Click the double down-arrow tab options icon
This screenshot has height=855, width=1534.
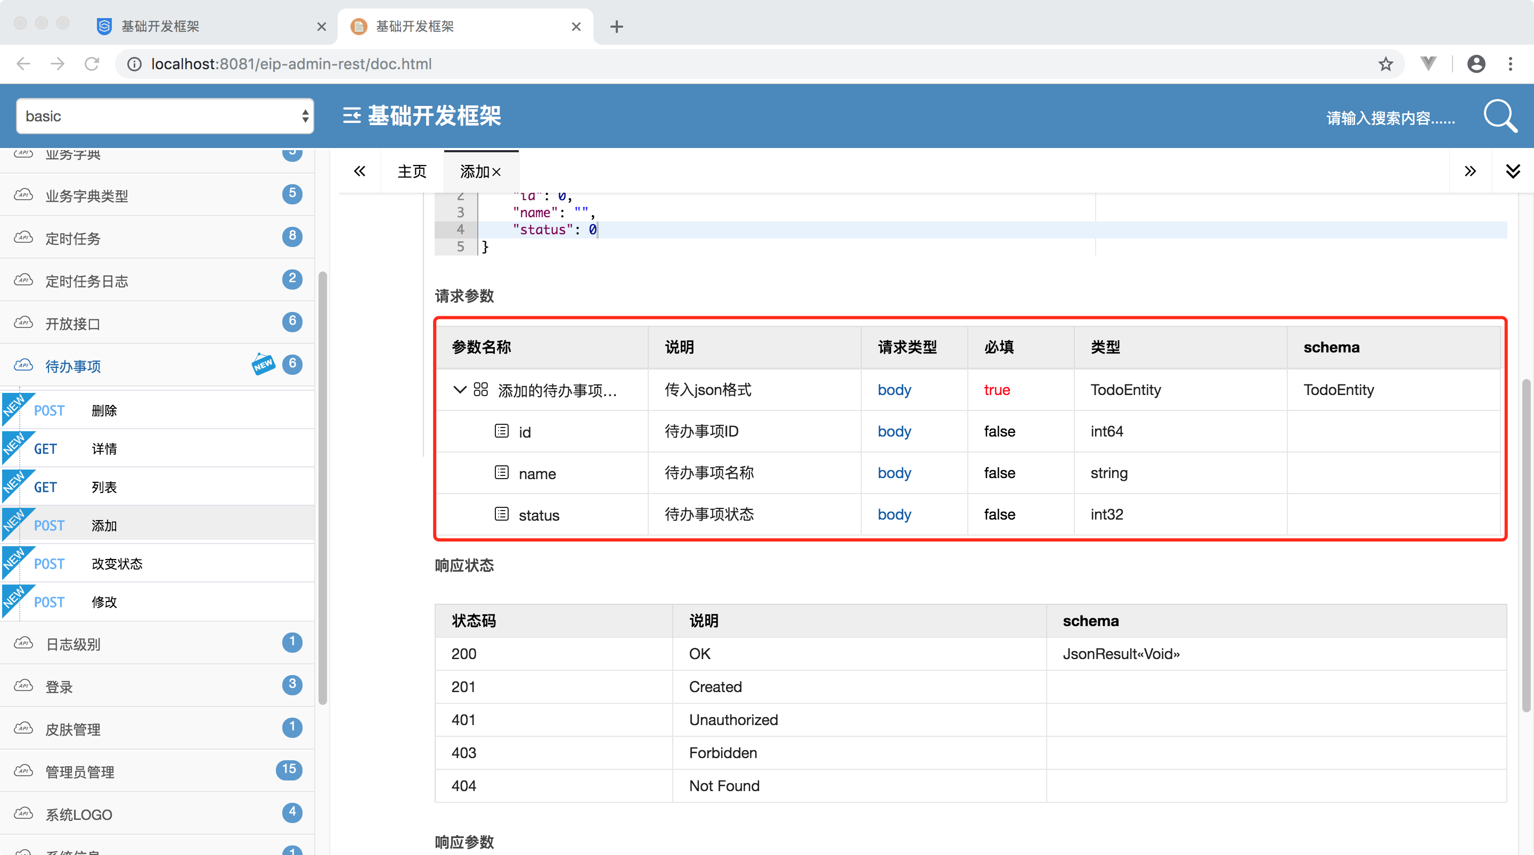[1513, 171]
